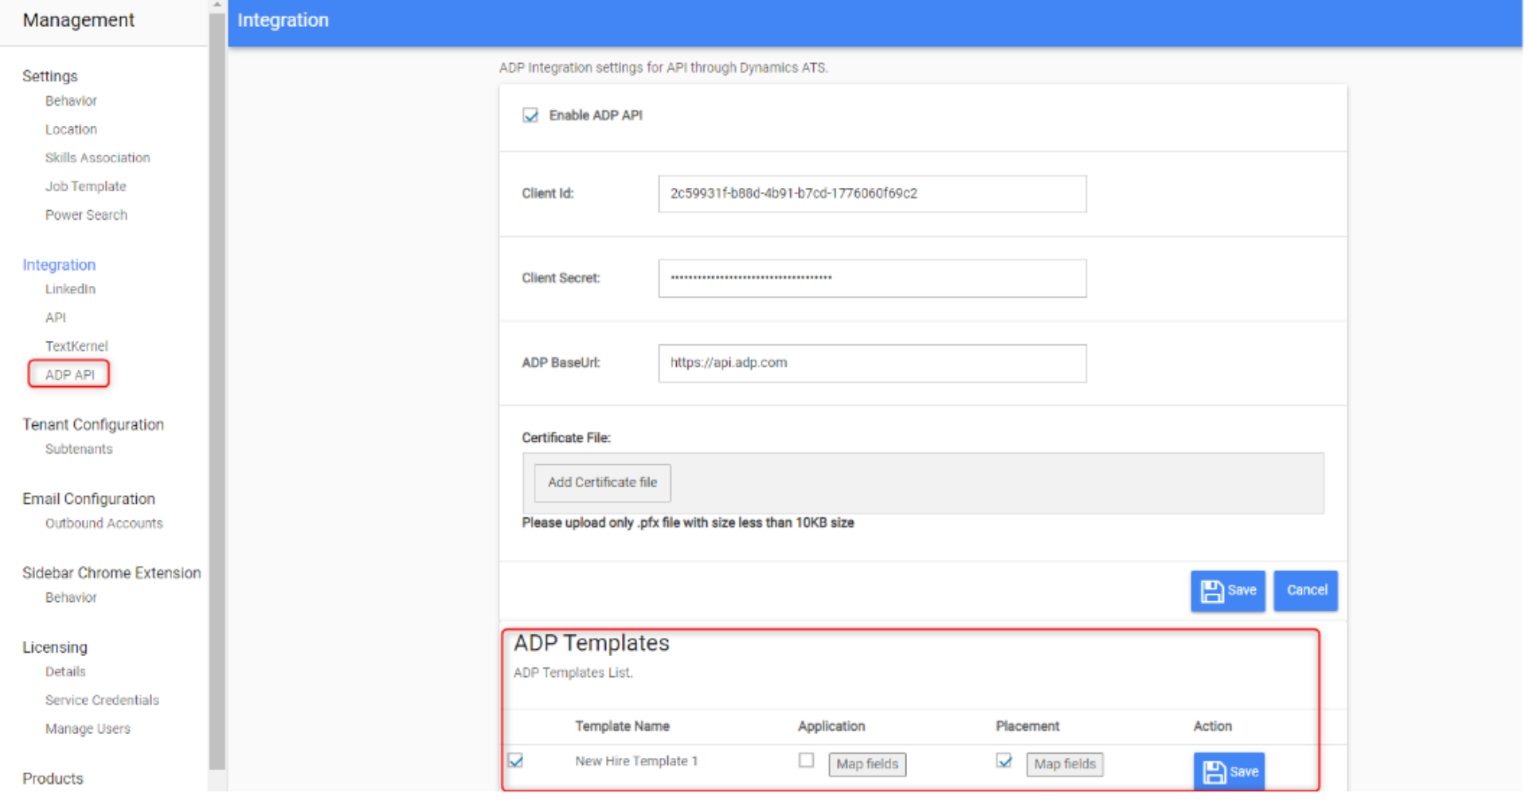This screenshot has width=1529, height=805.
Task: Click the New Hire Template 1 name
Action: 636,761
